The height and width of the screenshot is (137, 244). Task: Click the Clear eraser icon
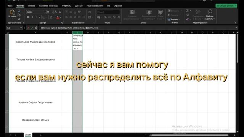coord(188,19)
